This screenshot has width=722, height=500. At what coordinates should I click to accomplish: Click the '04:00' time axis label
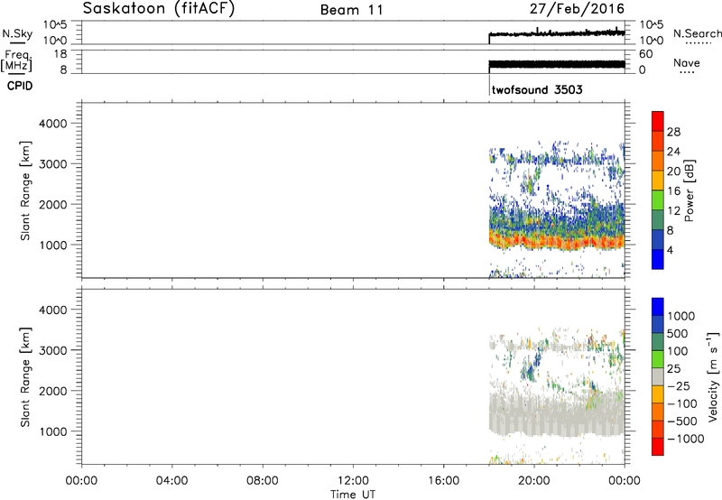[x=171, y=481]
